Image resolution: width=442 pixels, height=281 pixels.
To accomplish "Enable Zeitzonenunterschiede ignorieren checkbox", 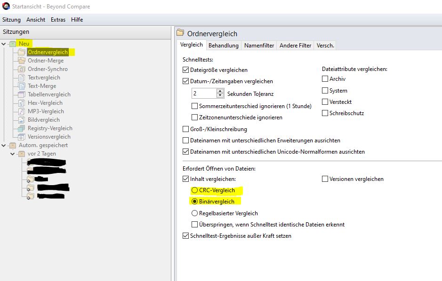I will (x=194, y=117).
